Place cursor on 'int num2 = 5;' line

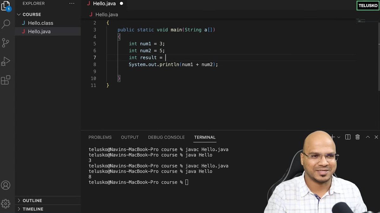point(147,50)
